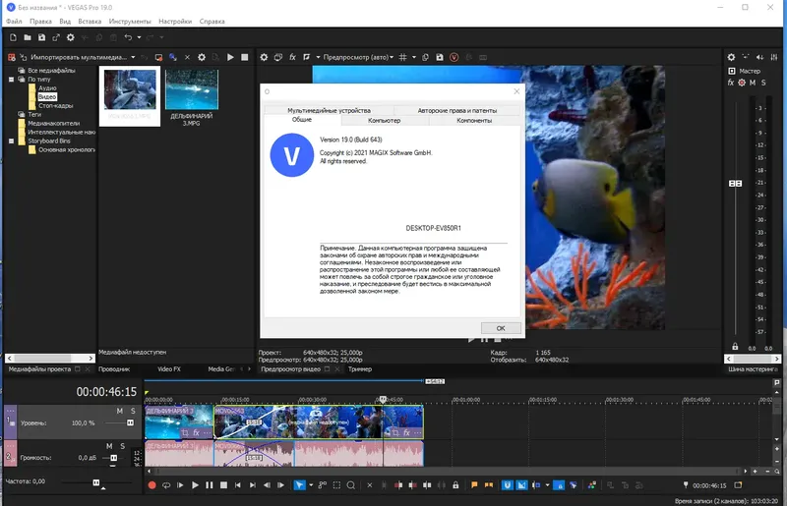This screenshot has height=506, width=787.
Task: Open the 'Вставка' menu
Action: pyautogui.click(x=90, y=21)
